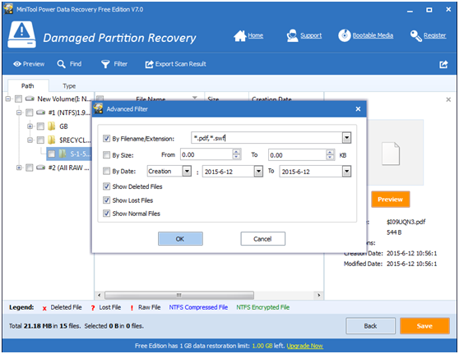Click the Filter funnel icon
This screenshot has height=354, width=459.
[105, 64]
